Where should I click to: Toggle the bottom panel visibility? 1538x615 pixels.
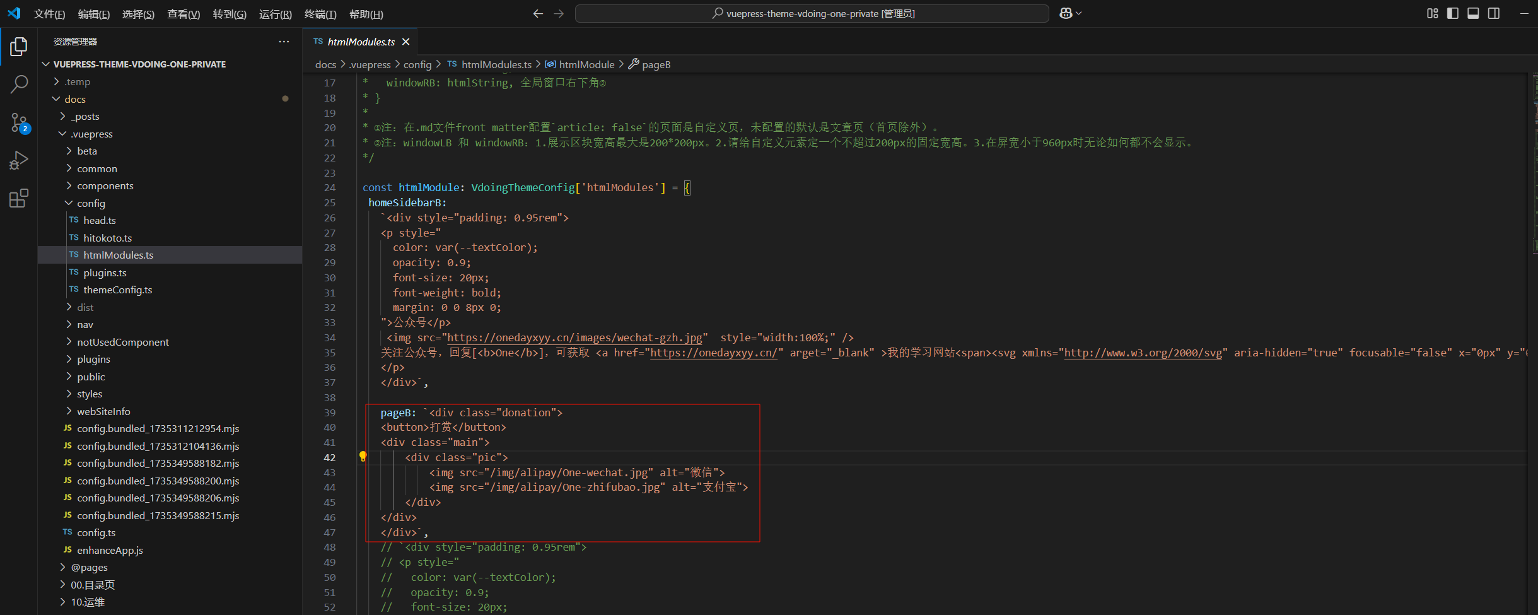(x=1473, y=13)
